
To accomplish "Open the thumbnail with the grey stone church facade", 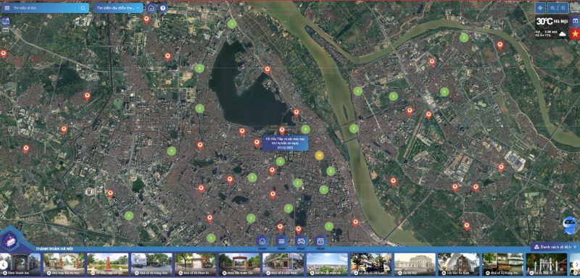I will click(458, 264).
